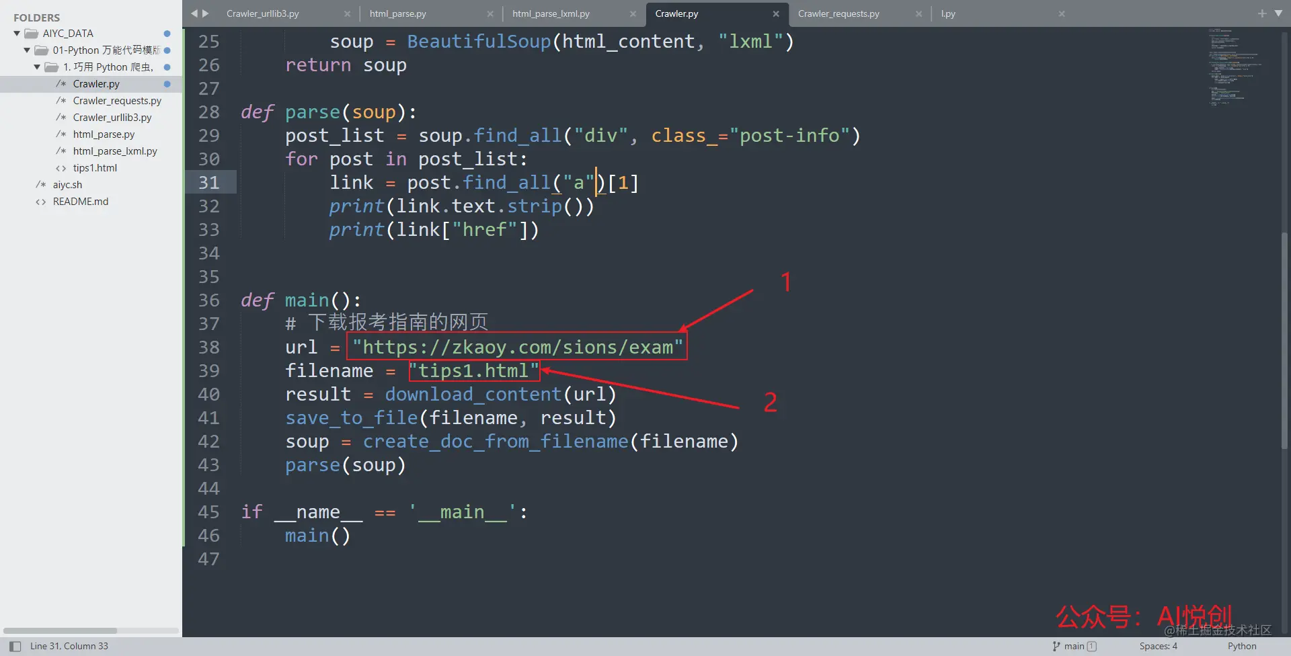Viewport: 1291px width, 656px height.
Task: Click the FOLDERS sidebar heading
Action: point(37,17)
